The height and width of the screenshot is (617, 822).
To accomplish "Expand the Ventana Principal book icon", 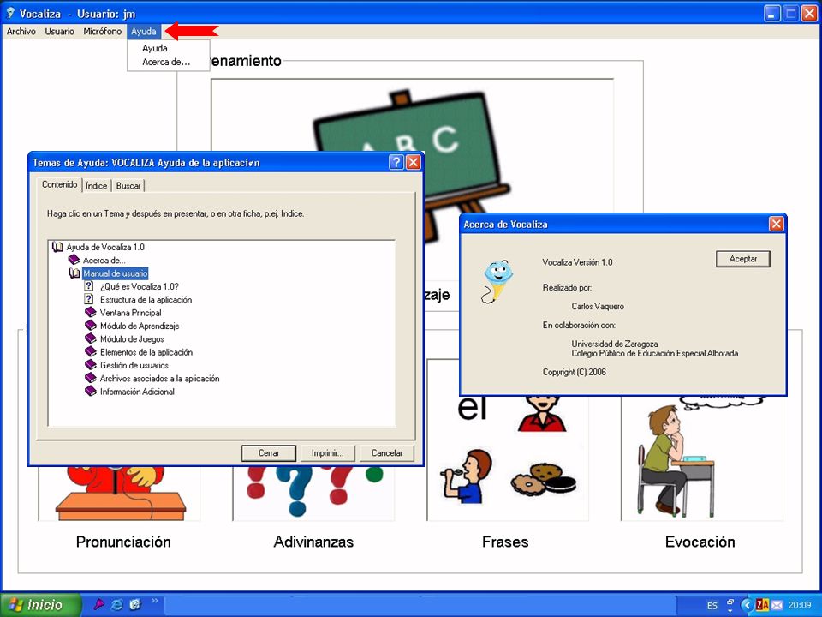I will coord(91,312).
